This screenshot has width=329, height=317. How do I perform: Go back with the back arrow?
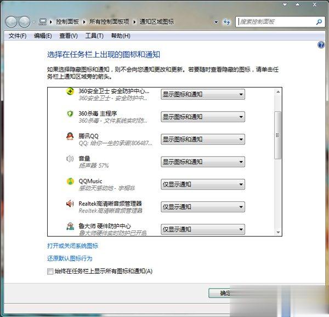click(11, 22)
